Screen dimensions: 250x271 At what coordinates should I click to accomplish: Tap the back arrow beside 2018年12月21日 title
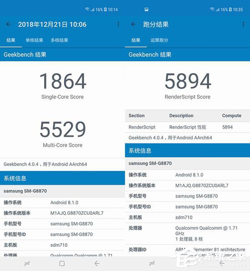tap(9, 25)
